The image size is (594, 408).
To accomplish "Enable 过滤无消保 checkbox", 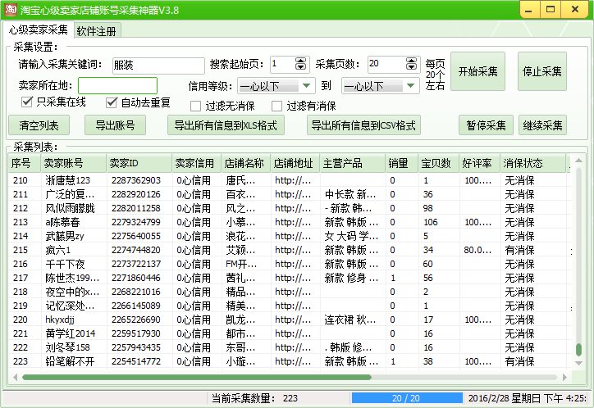I will coord(196,106).
